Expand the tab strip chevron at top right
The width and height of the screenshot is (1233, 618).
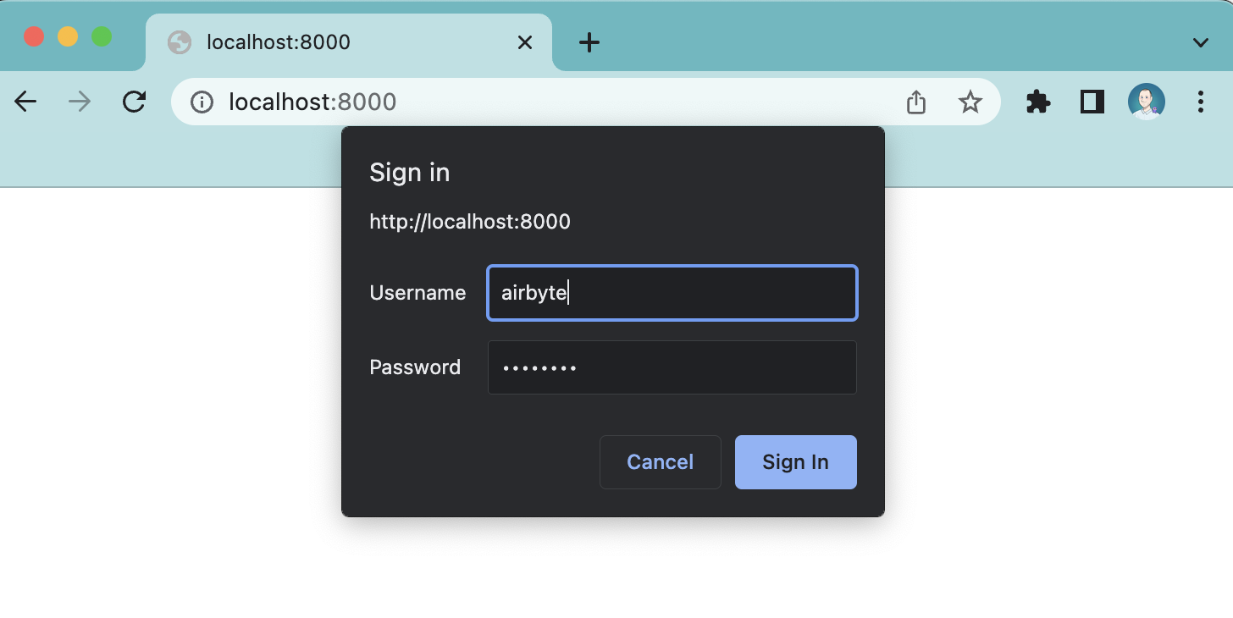tap(1202, 41)
